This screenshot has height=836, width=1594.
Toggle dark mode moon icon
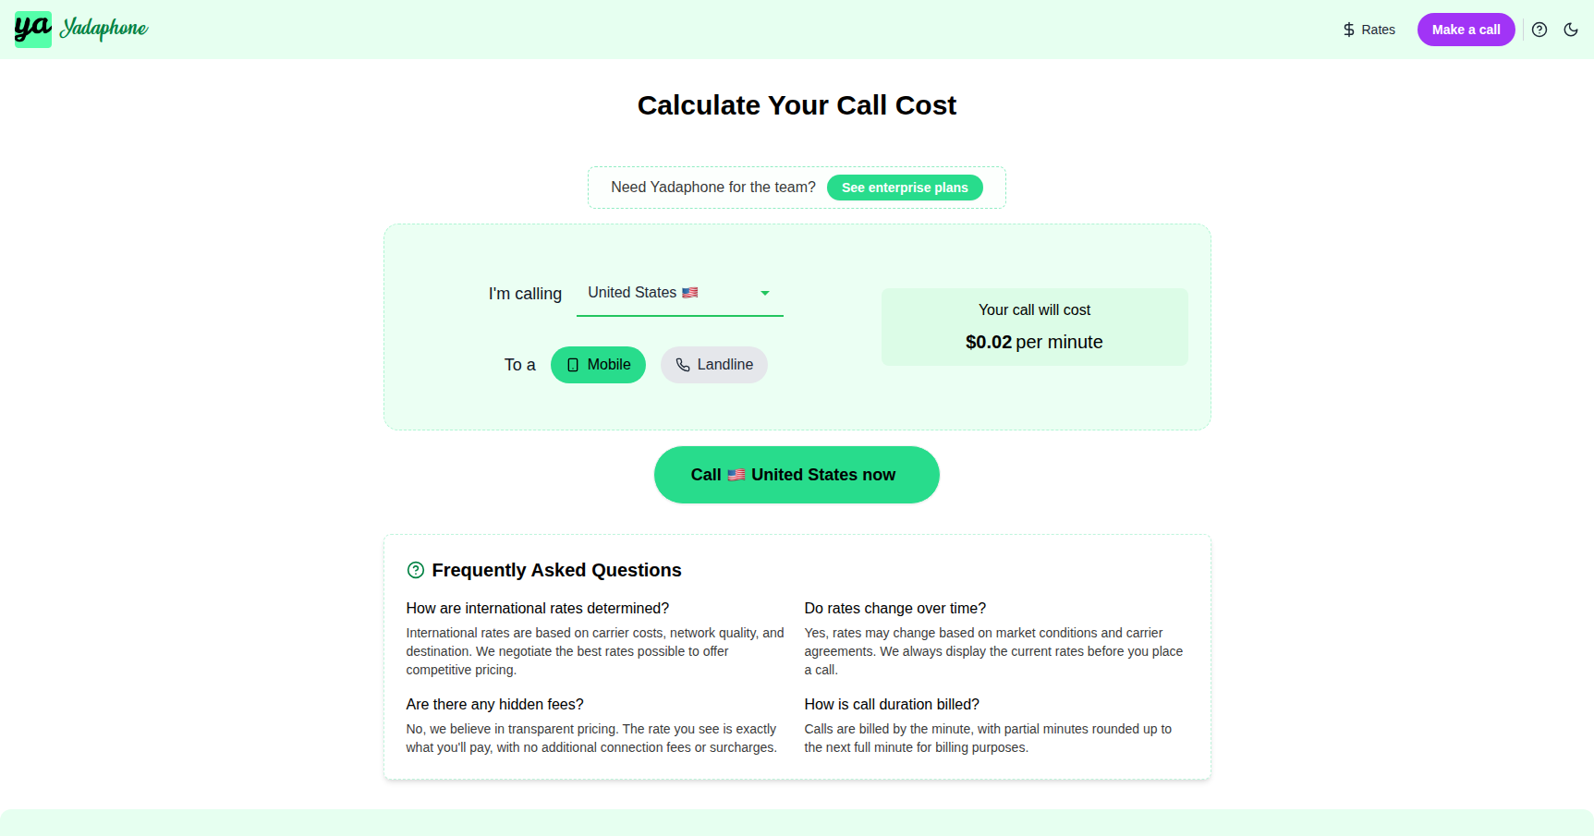pos(1571,30)
